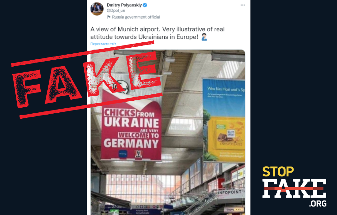Click the tweet text about Munich airport
The height and width of the screenshot is (215, 337).
pyautogui.click(x=157, y=33)
